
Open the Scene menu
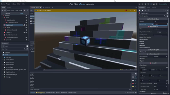[x=3, y=4]
